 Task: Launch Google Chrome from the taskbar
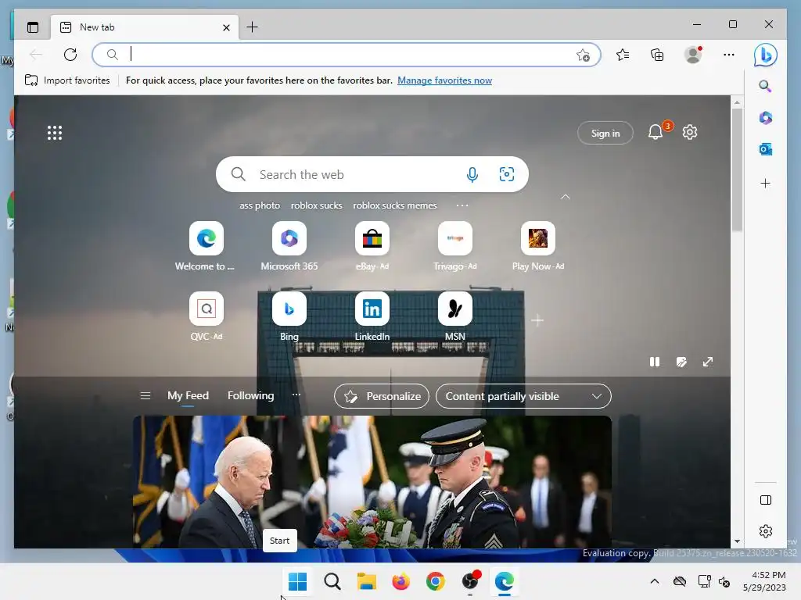pyautogui.click(x=435, y=581)
